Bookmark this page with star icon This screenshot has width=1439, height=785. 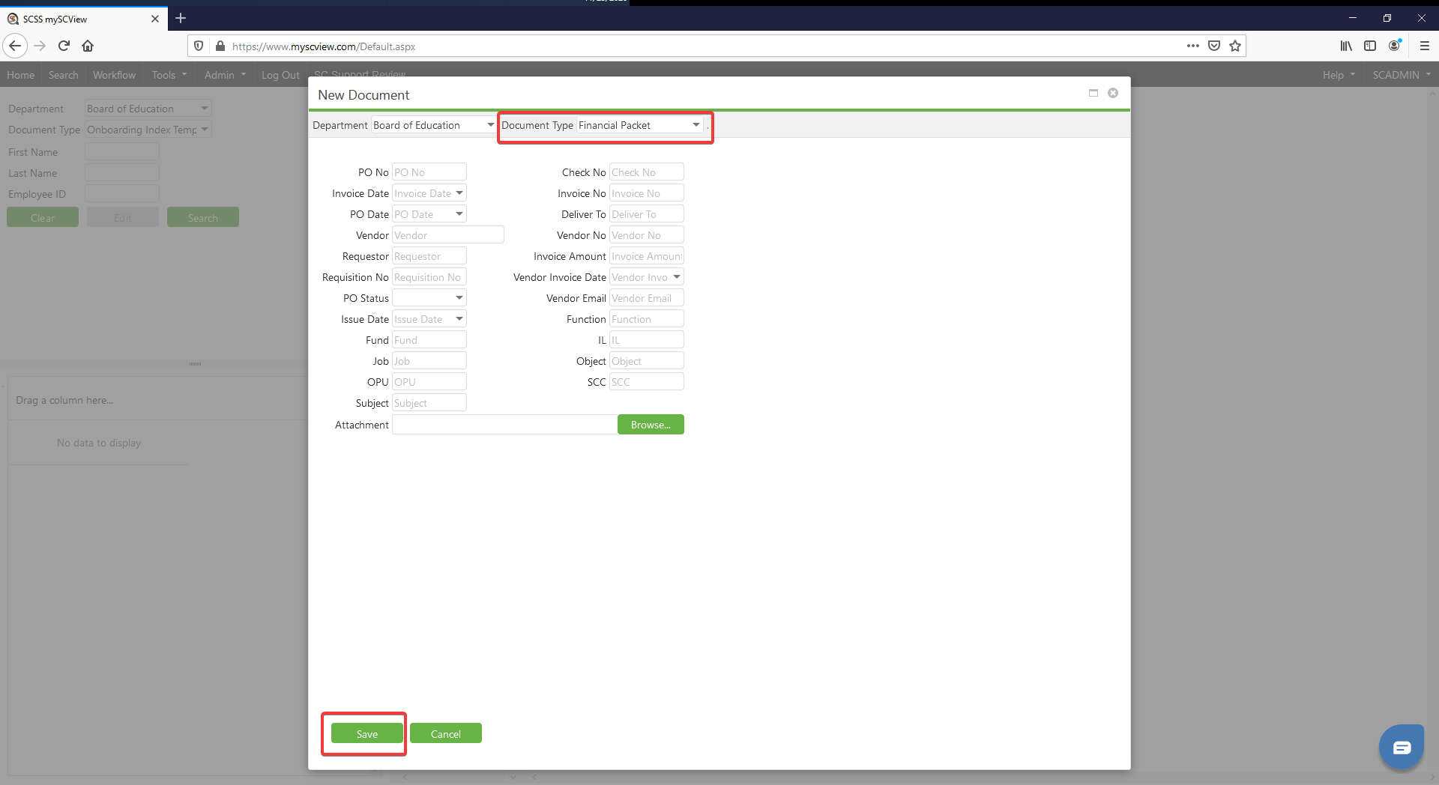(x=1235, y=46)
